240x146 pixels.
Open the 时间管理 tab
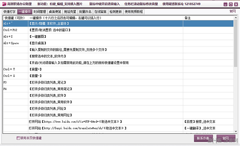coord(40,12)
